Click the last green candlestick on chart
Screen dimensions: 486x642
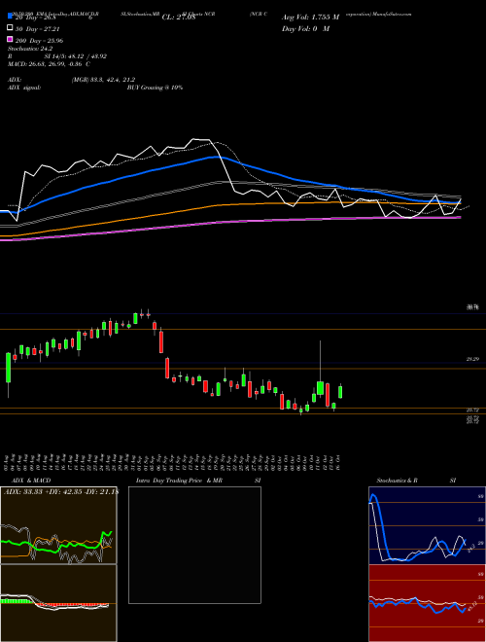340,391
